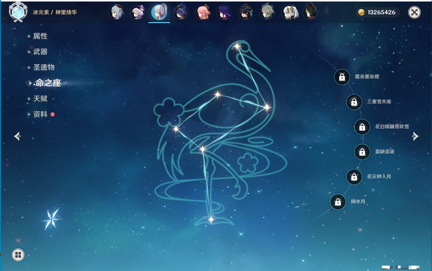Open the 天赋 talents menu

click(40, 99)
